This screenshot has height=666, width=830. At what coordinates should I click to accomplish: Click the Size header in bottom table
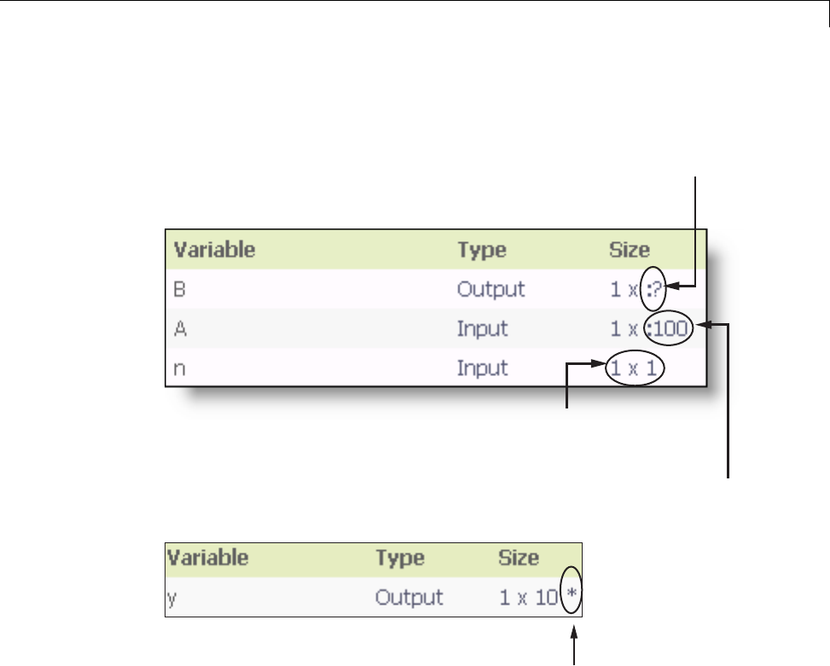(519, 558)
